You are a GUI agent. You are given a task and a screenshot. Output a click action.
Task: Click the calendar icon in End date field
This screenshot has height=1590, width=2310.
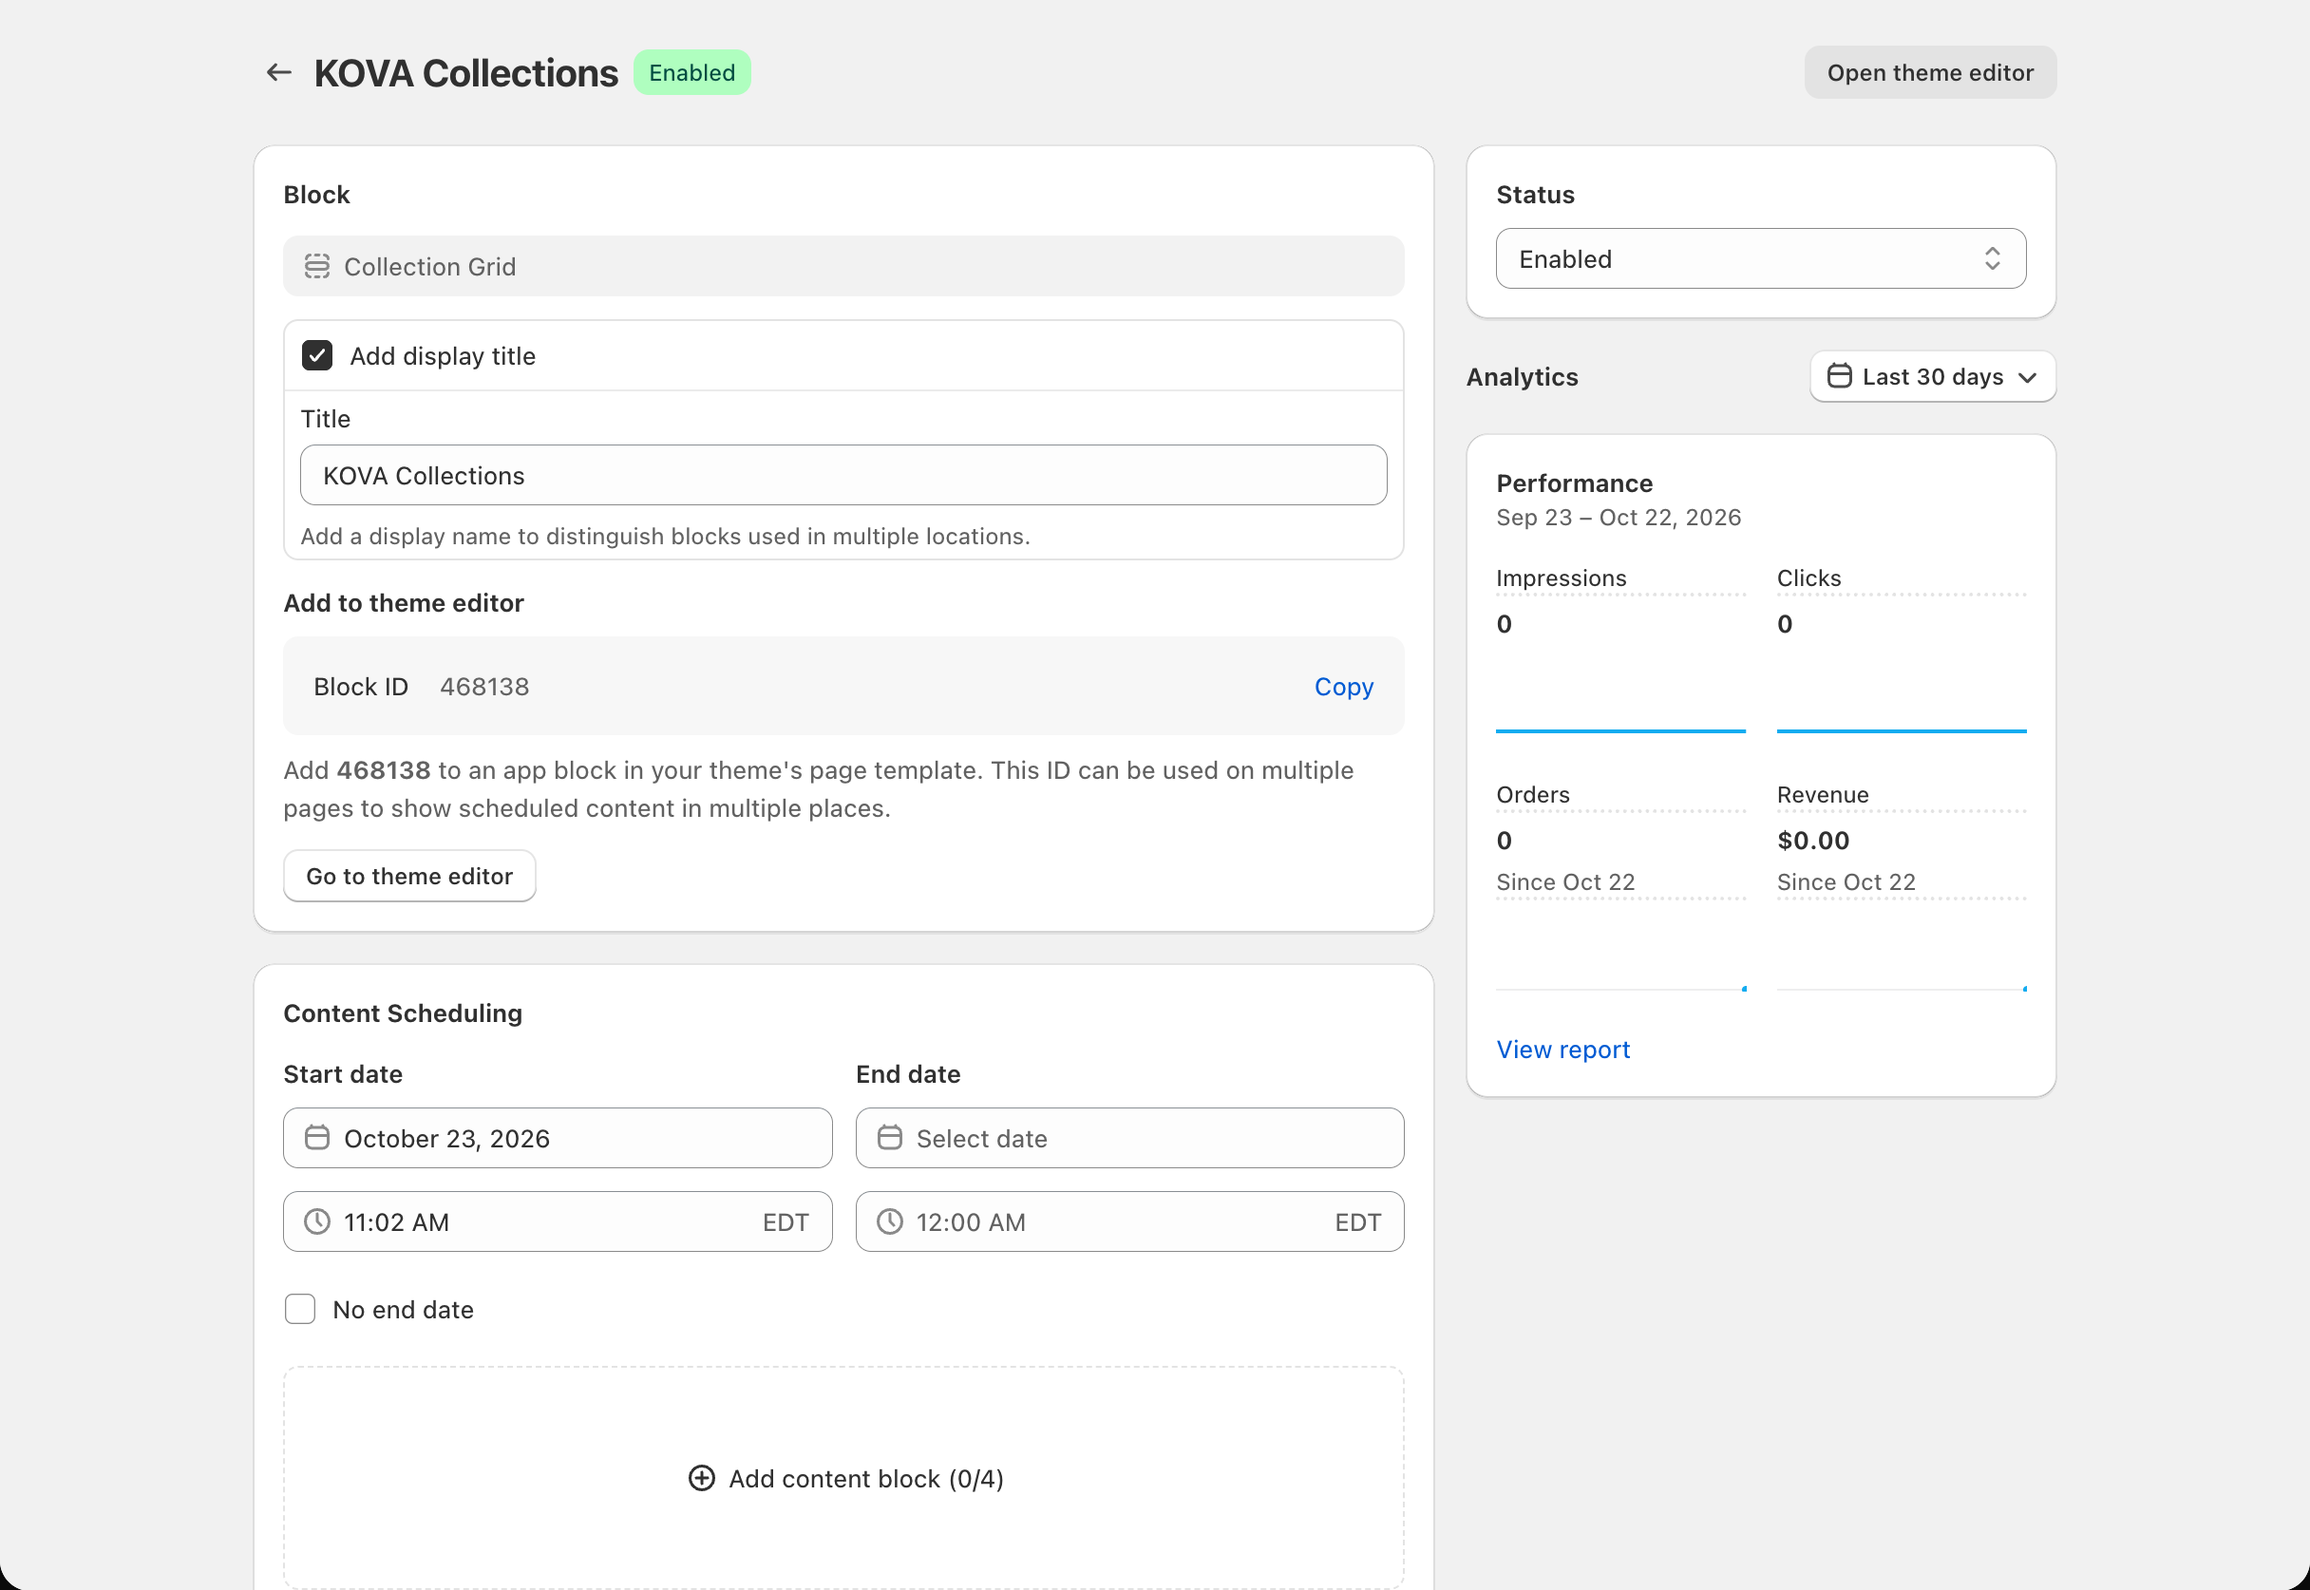pyautogui.click(x=890, y=1138)
